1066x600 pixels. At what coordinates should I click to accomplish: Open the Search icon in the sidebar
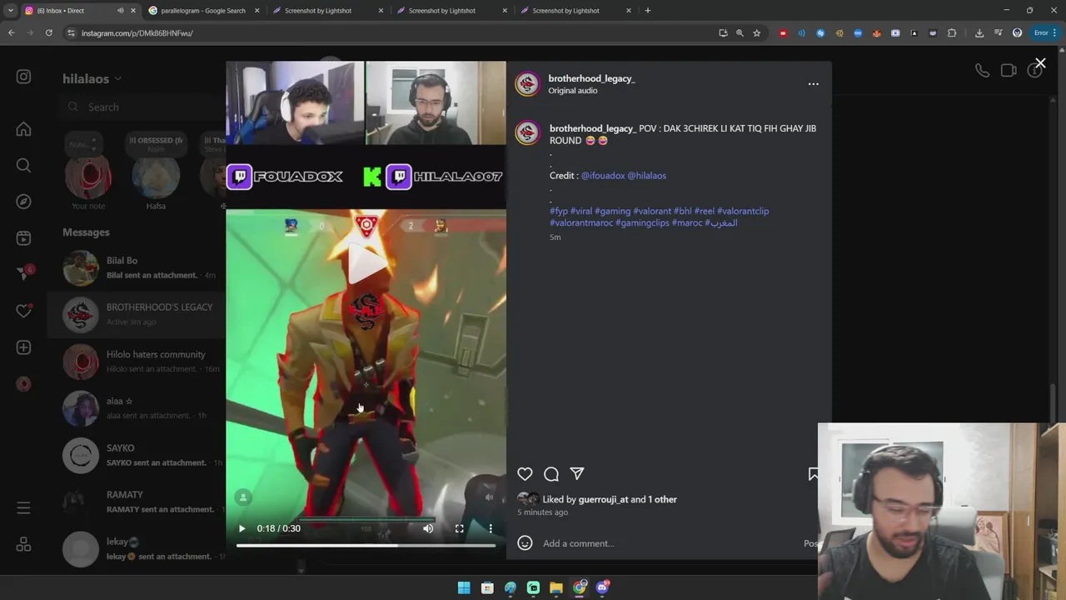pos(23,165)
